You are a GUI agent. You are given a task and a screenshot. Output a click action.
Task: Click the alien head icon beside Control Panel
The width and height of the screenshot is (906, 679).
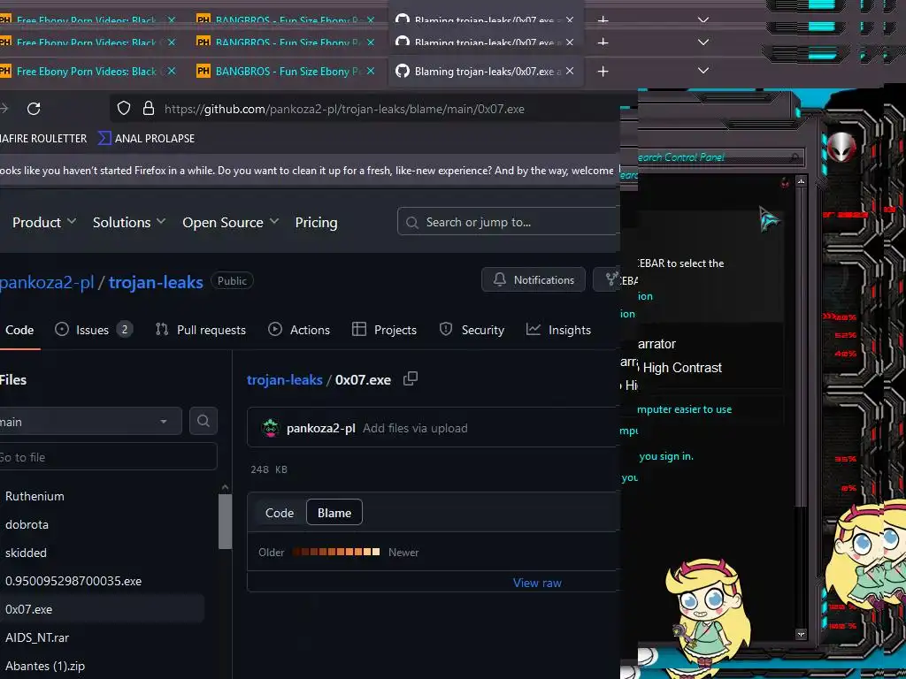(x=841, y=148)
